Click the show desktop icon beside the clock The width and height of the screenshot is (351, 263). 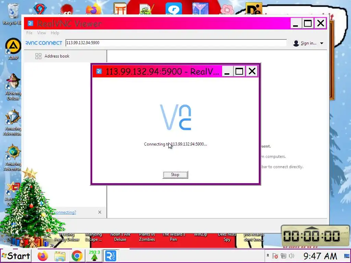347,256
